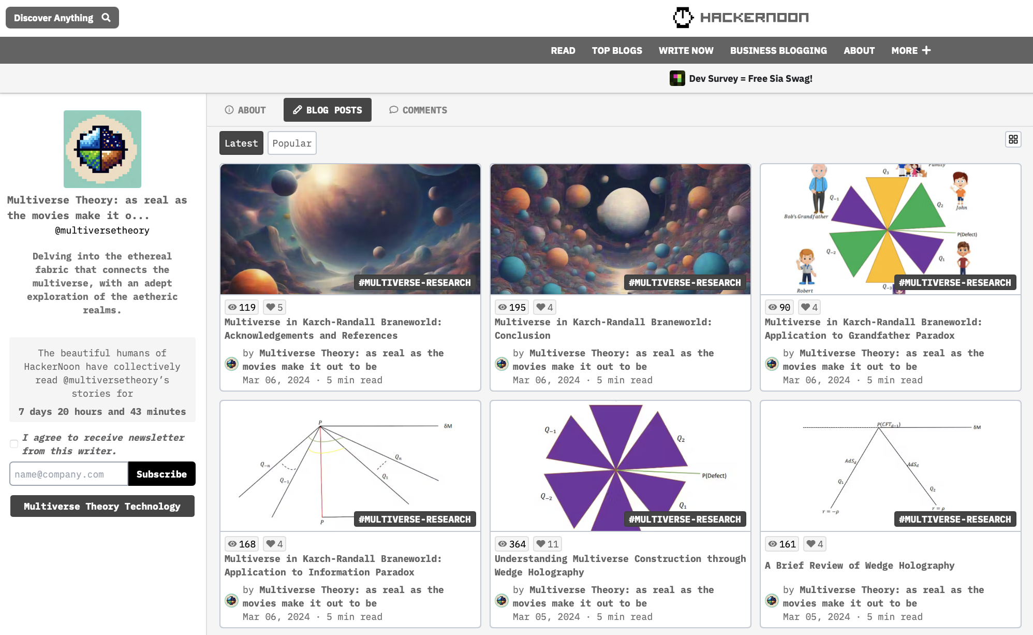Open BUSINESS BLOGGING in navigation
The height and width of the screenshot is (635, 1033).
click(778, 50)
